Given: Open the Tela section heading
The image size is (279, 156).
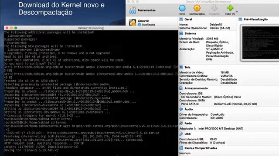Looking at the screenshot, I should [x=187, y=68].
